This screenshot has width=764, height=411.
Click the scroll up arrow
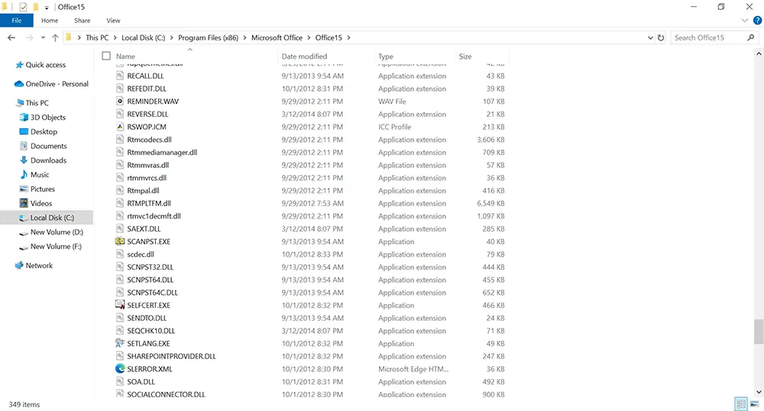pos(758,53)
